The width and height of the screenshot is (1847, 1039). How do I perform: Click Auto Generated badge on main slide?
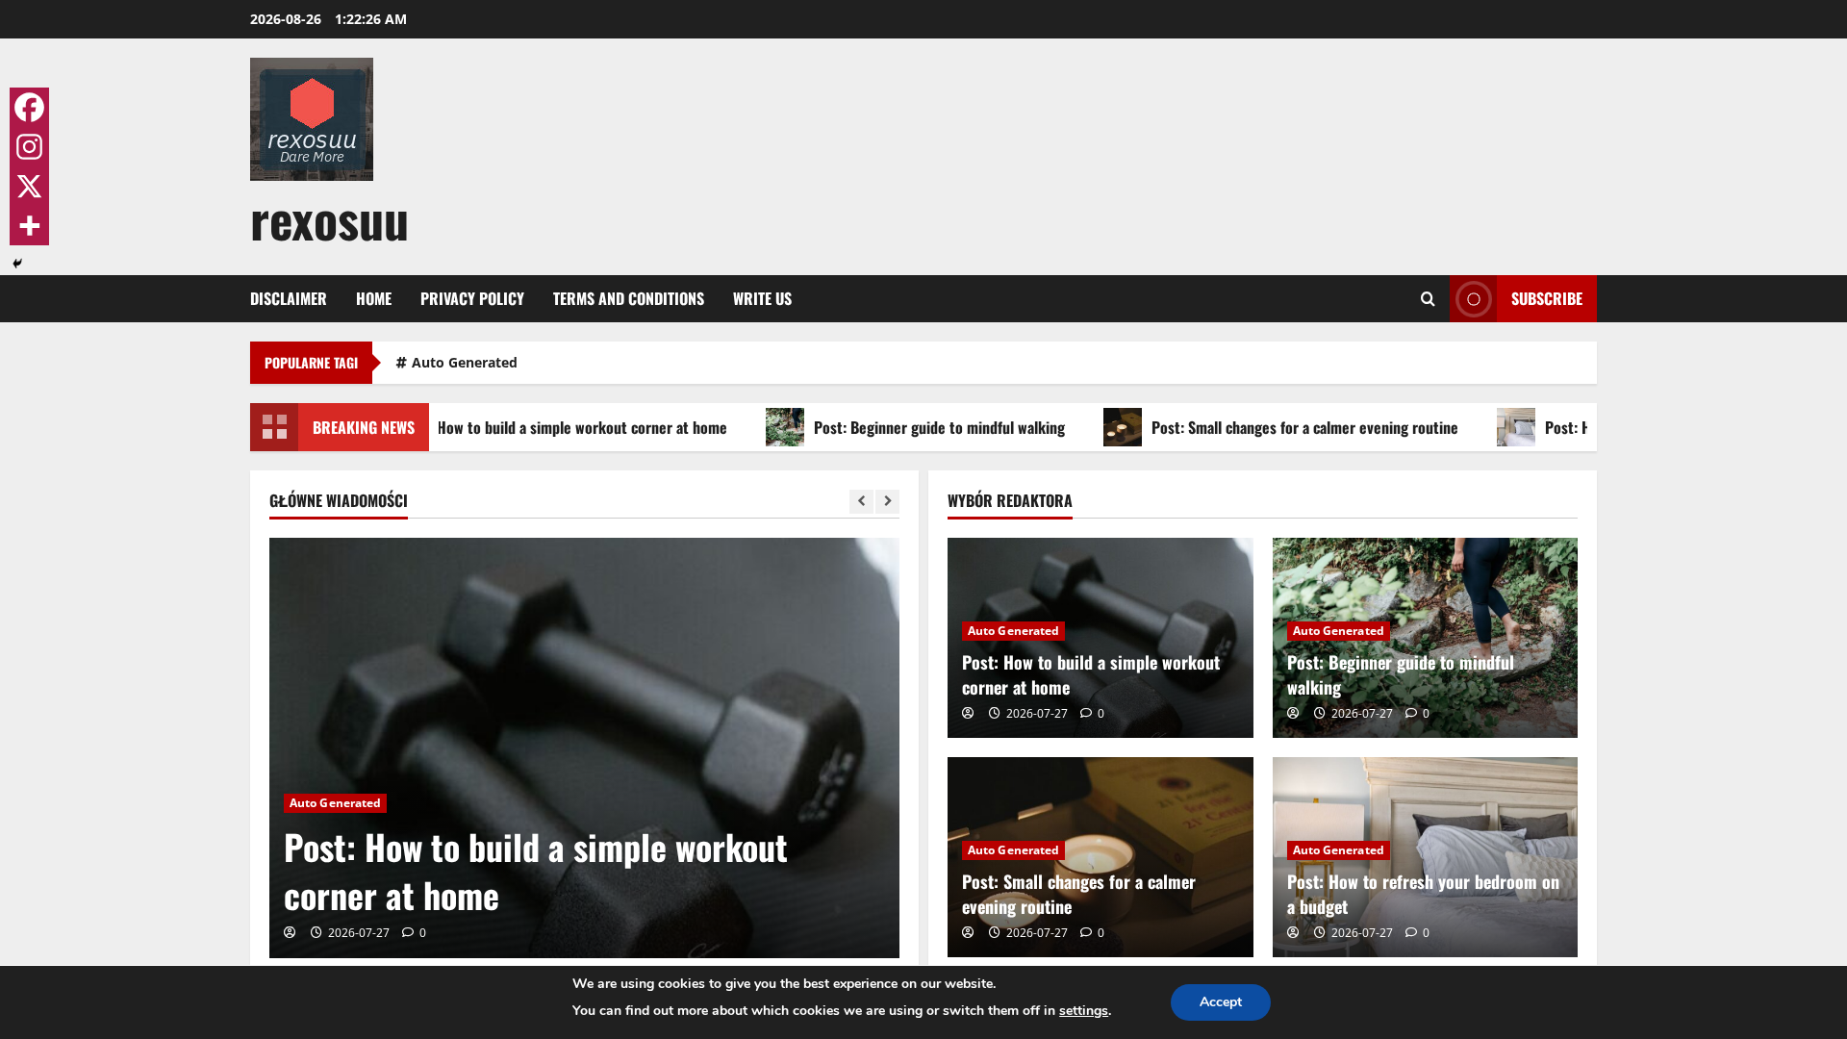tap(335, 803)
